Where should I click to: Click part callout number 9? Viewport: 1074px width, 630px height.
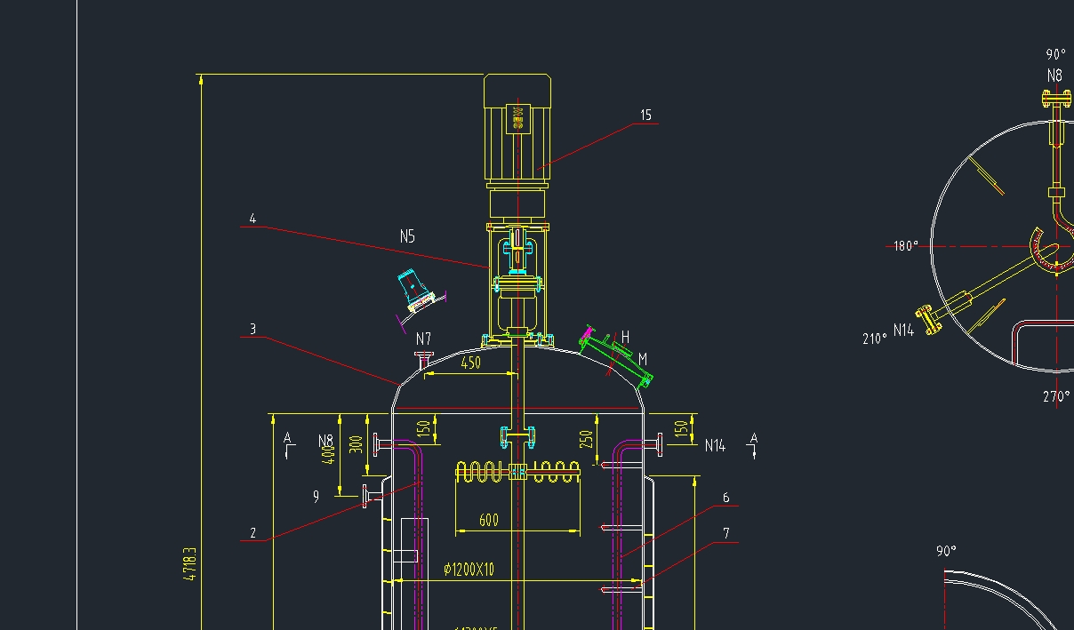click(316, 498)
